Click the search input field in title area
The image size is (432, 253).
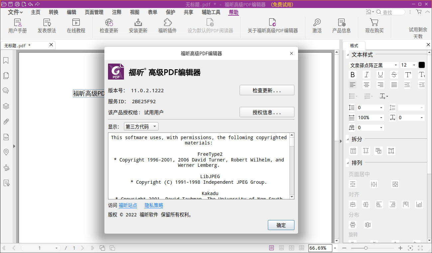coord(393,12)
